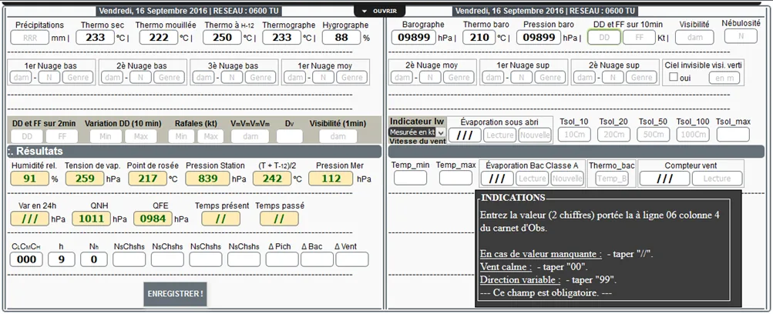Focus the Tsol_20 20Cm field

point(613,135)
